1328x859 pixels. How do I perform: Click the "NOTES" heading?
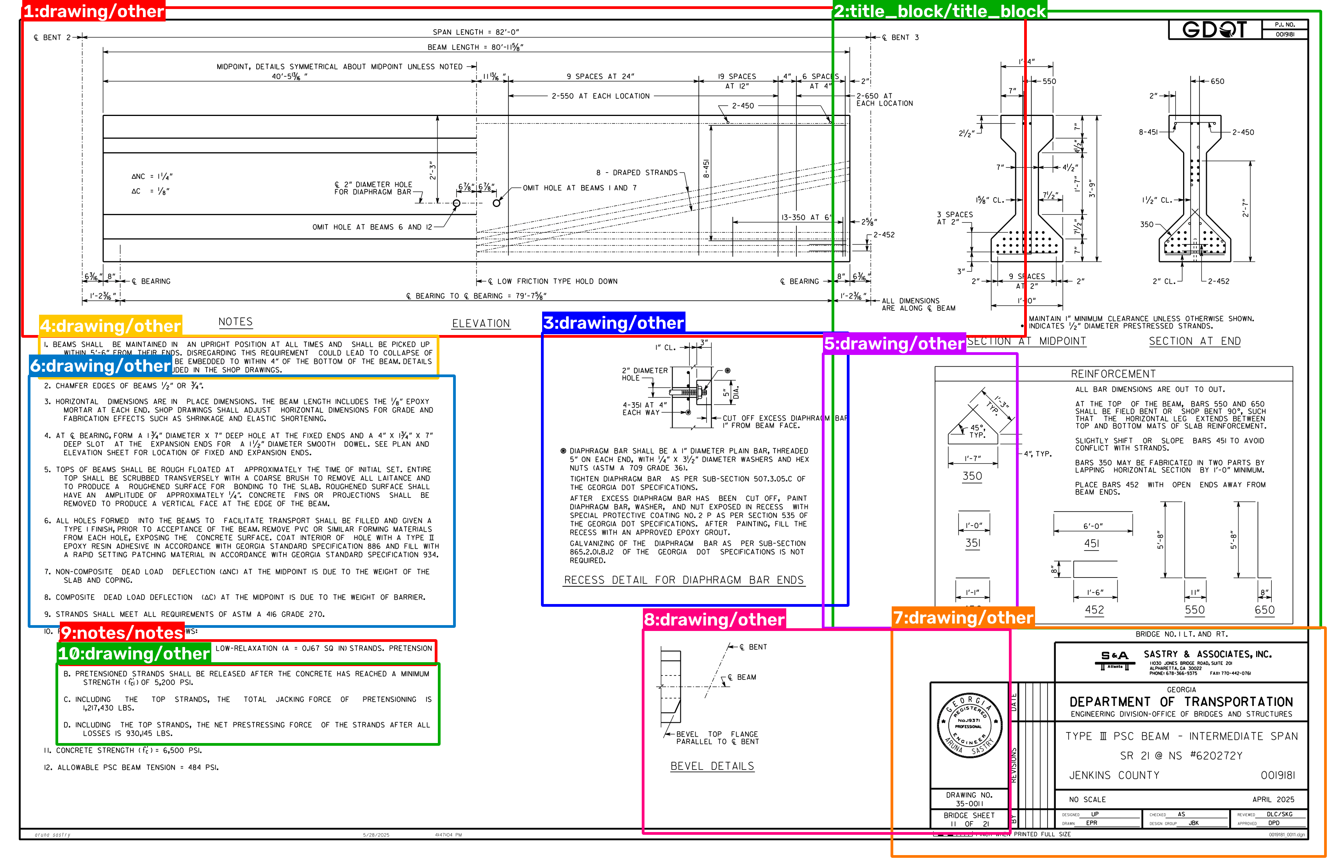pyautogui.click(x=236, y=322)
